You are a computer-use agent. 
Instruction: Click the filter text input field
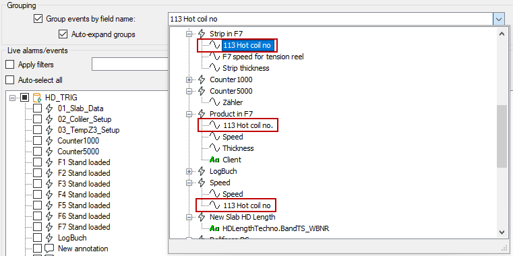point(130,65)
